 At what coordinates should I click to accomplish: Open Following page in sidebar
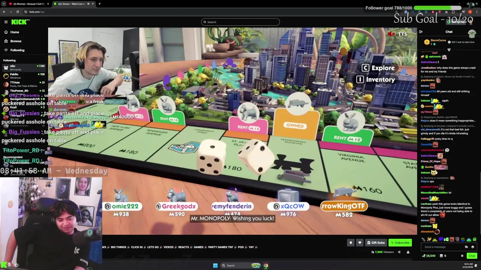pos(17,50)
